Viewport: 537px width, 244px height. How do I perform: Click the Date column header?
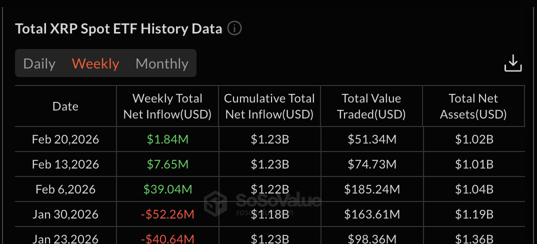[x=65, y=106]
